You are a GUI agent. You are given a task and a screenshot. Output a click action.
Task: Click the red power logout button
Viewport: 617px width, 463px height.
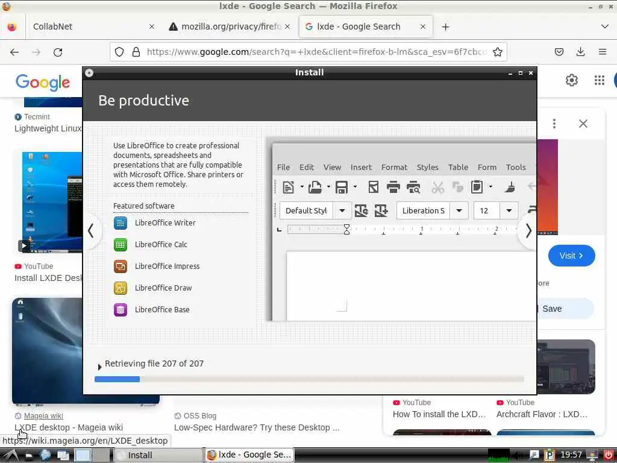[609, 455]
